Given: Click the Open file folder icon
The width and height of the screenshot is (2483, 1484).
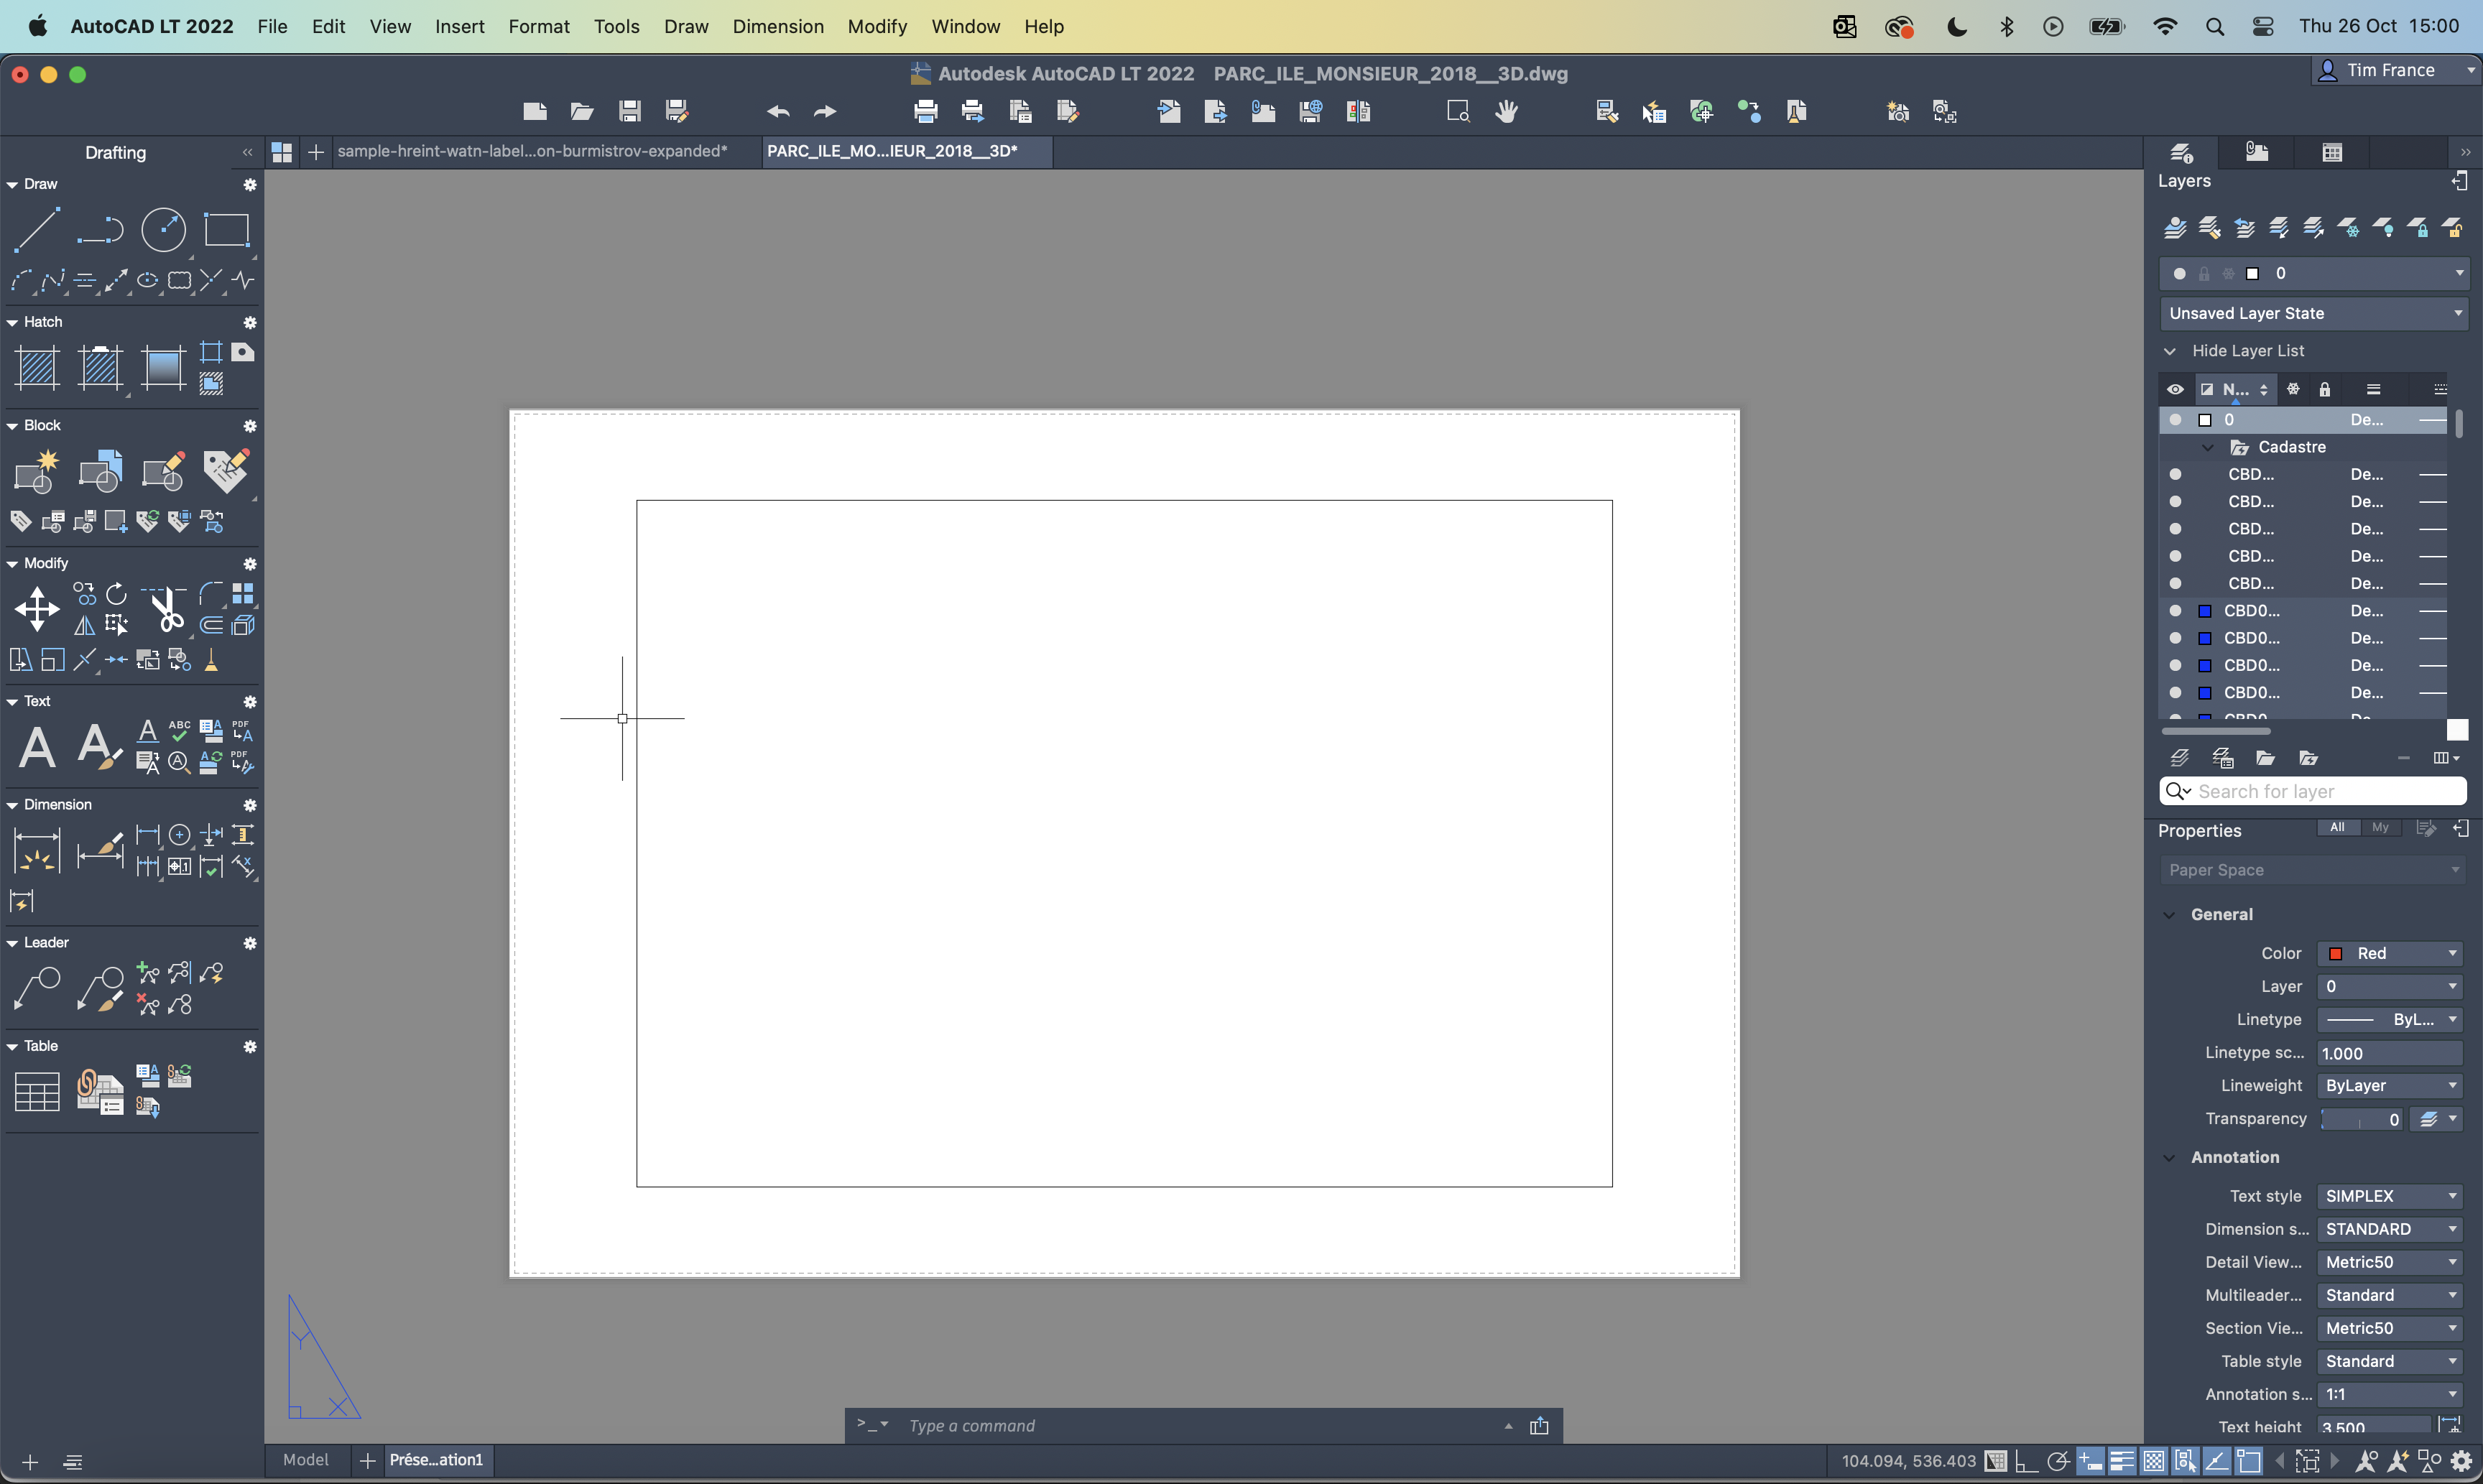Looking at the screenshot, I should [582, 111].
